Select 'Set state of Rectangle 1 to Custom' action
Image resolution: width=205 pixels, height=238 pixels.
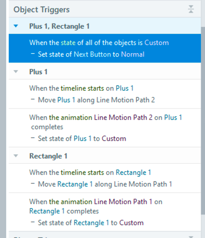pyautogui.click(x=91, y=223)
